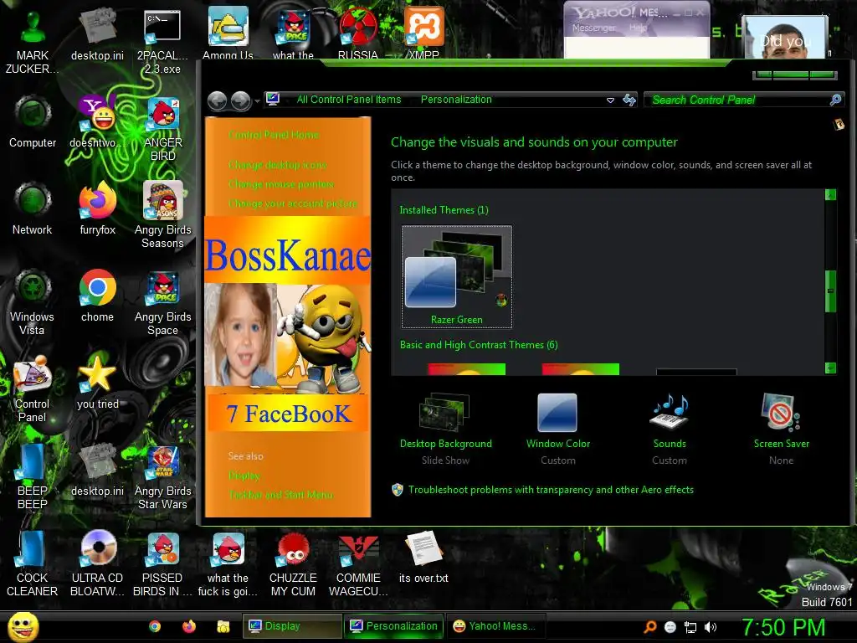Screen dimensions: 857x643
Task: Launch Chrome from the taskbar
Action: click(155, 626)
